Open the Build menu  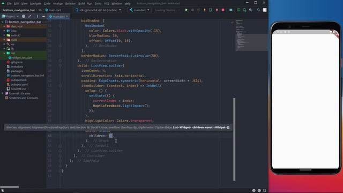click(x=81, y=4)
